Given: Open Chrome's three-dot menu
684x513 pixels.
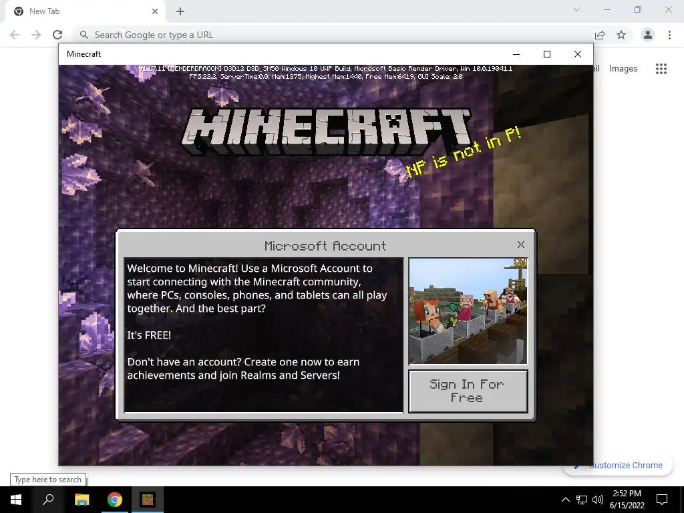Looking at the screenshot, I should click(x=669, y=35).
